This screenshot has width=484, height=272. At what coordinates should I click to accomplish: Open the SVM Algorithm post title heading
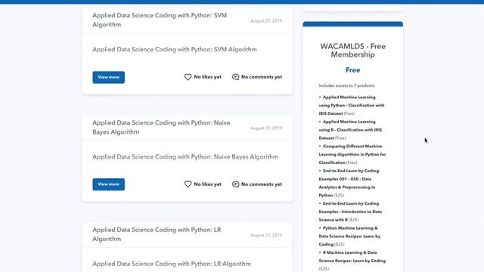point(160,20)
